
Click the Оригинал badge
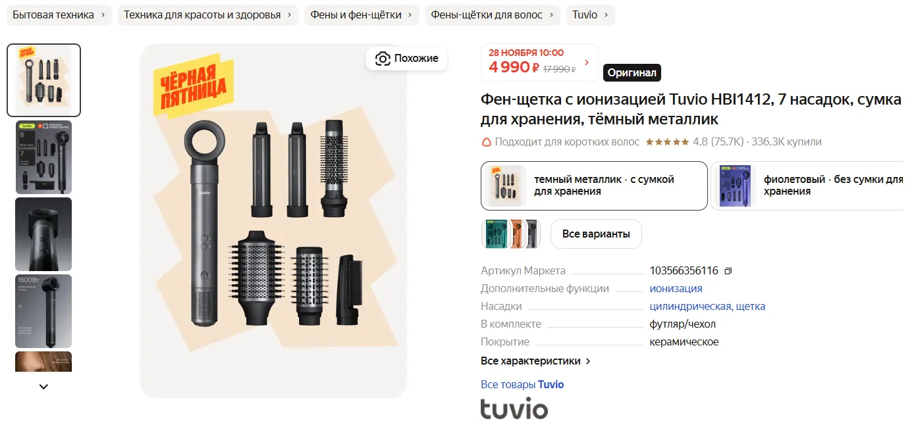pyautogui.click(x=632, y=72)
